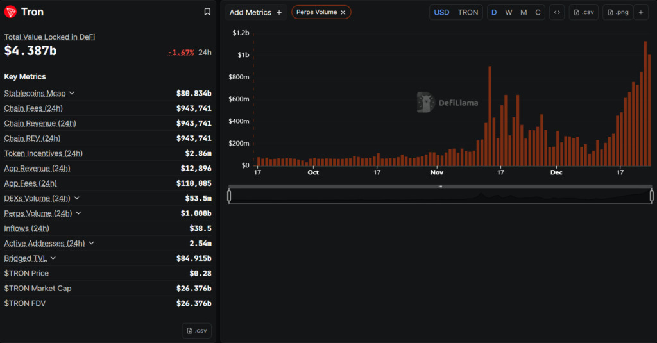
Task: Expand the Bridged TVL breakdown
Action: [x=53, y=258]
